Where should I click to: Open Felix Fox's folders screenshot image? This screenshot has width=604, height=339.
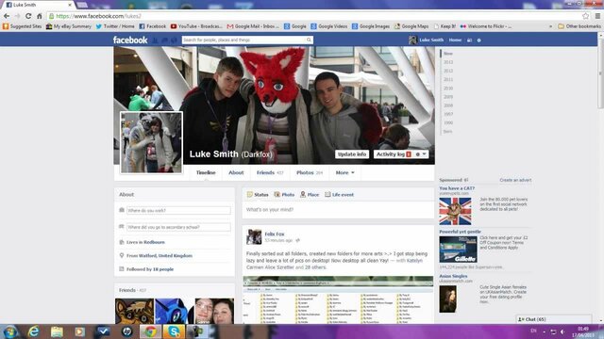[x=338, y=299]
